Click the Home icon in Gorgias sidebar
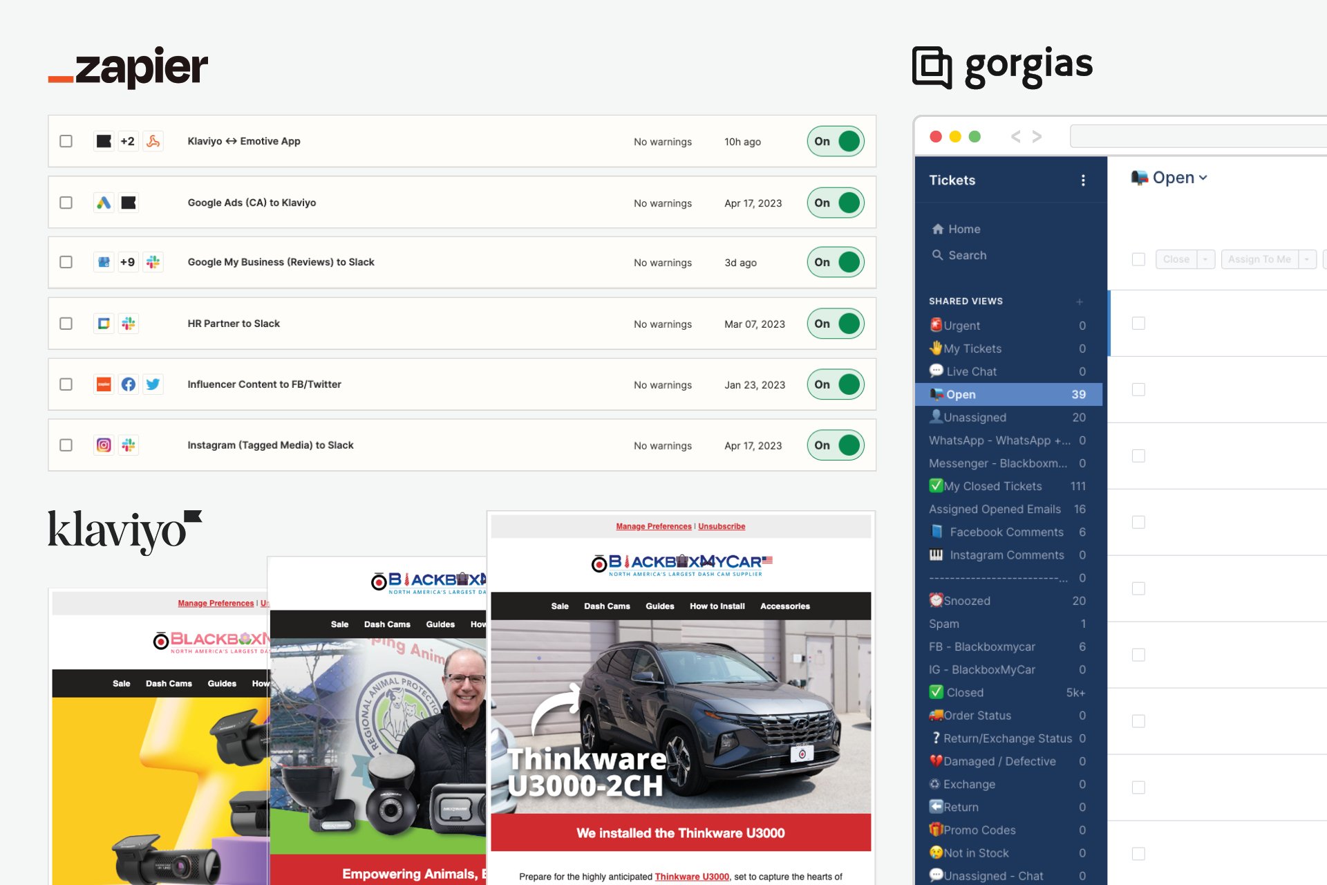The image size is (1327, 885). coord(937,229)
